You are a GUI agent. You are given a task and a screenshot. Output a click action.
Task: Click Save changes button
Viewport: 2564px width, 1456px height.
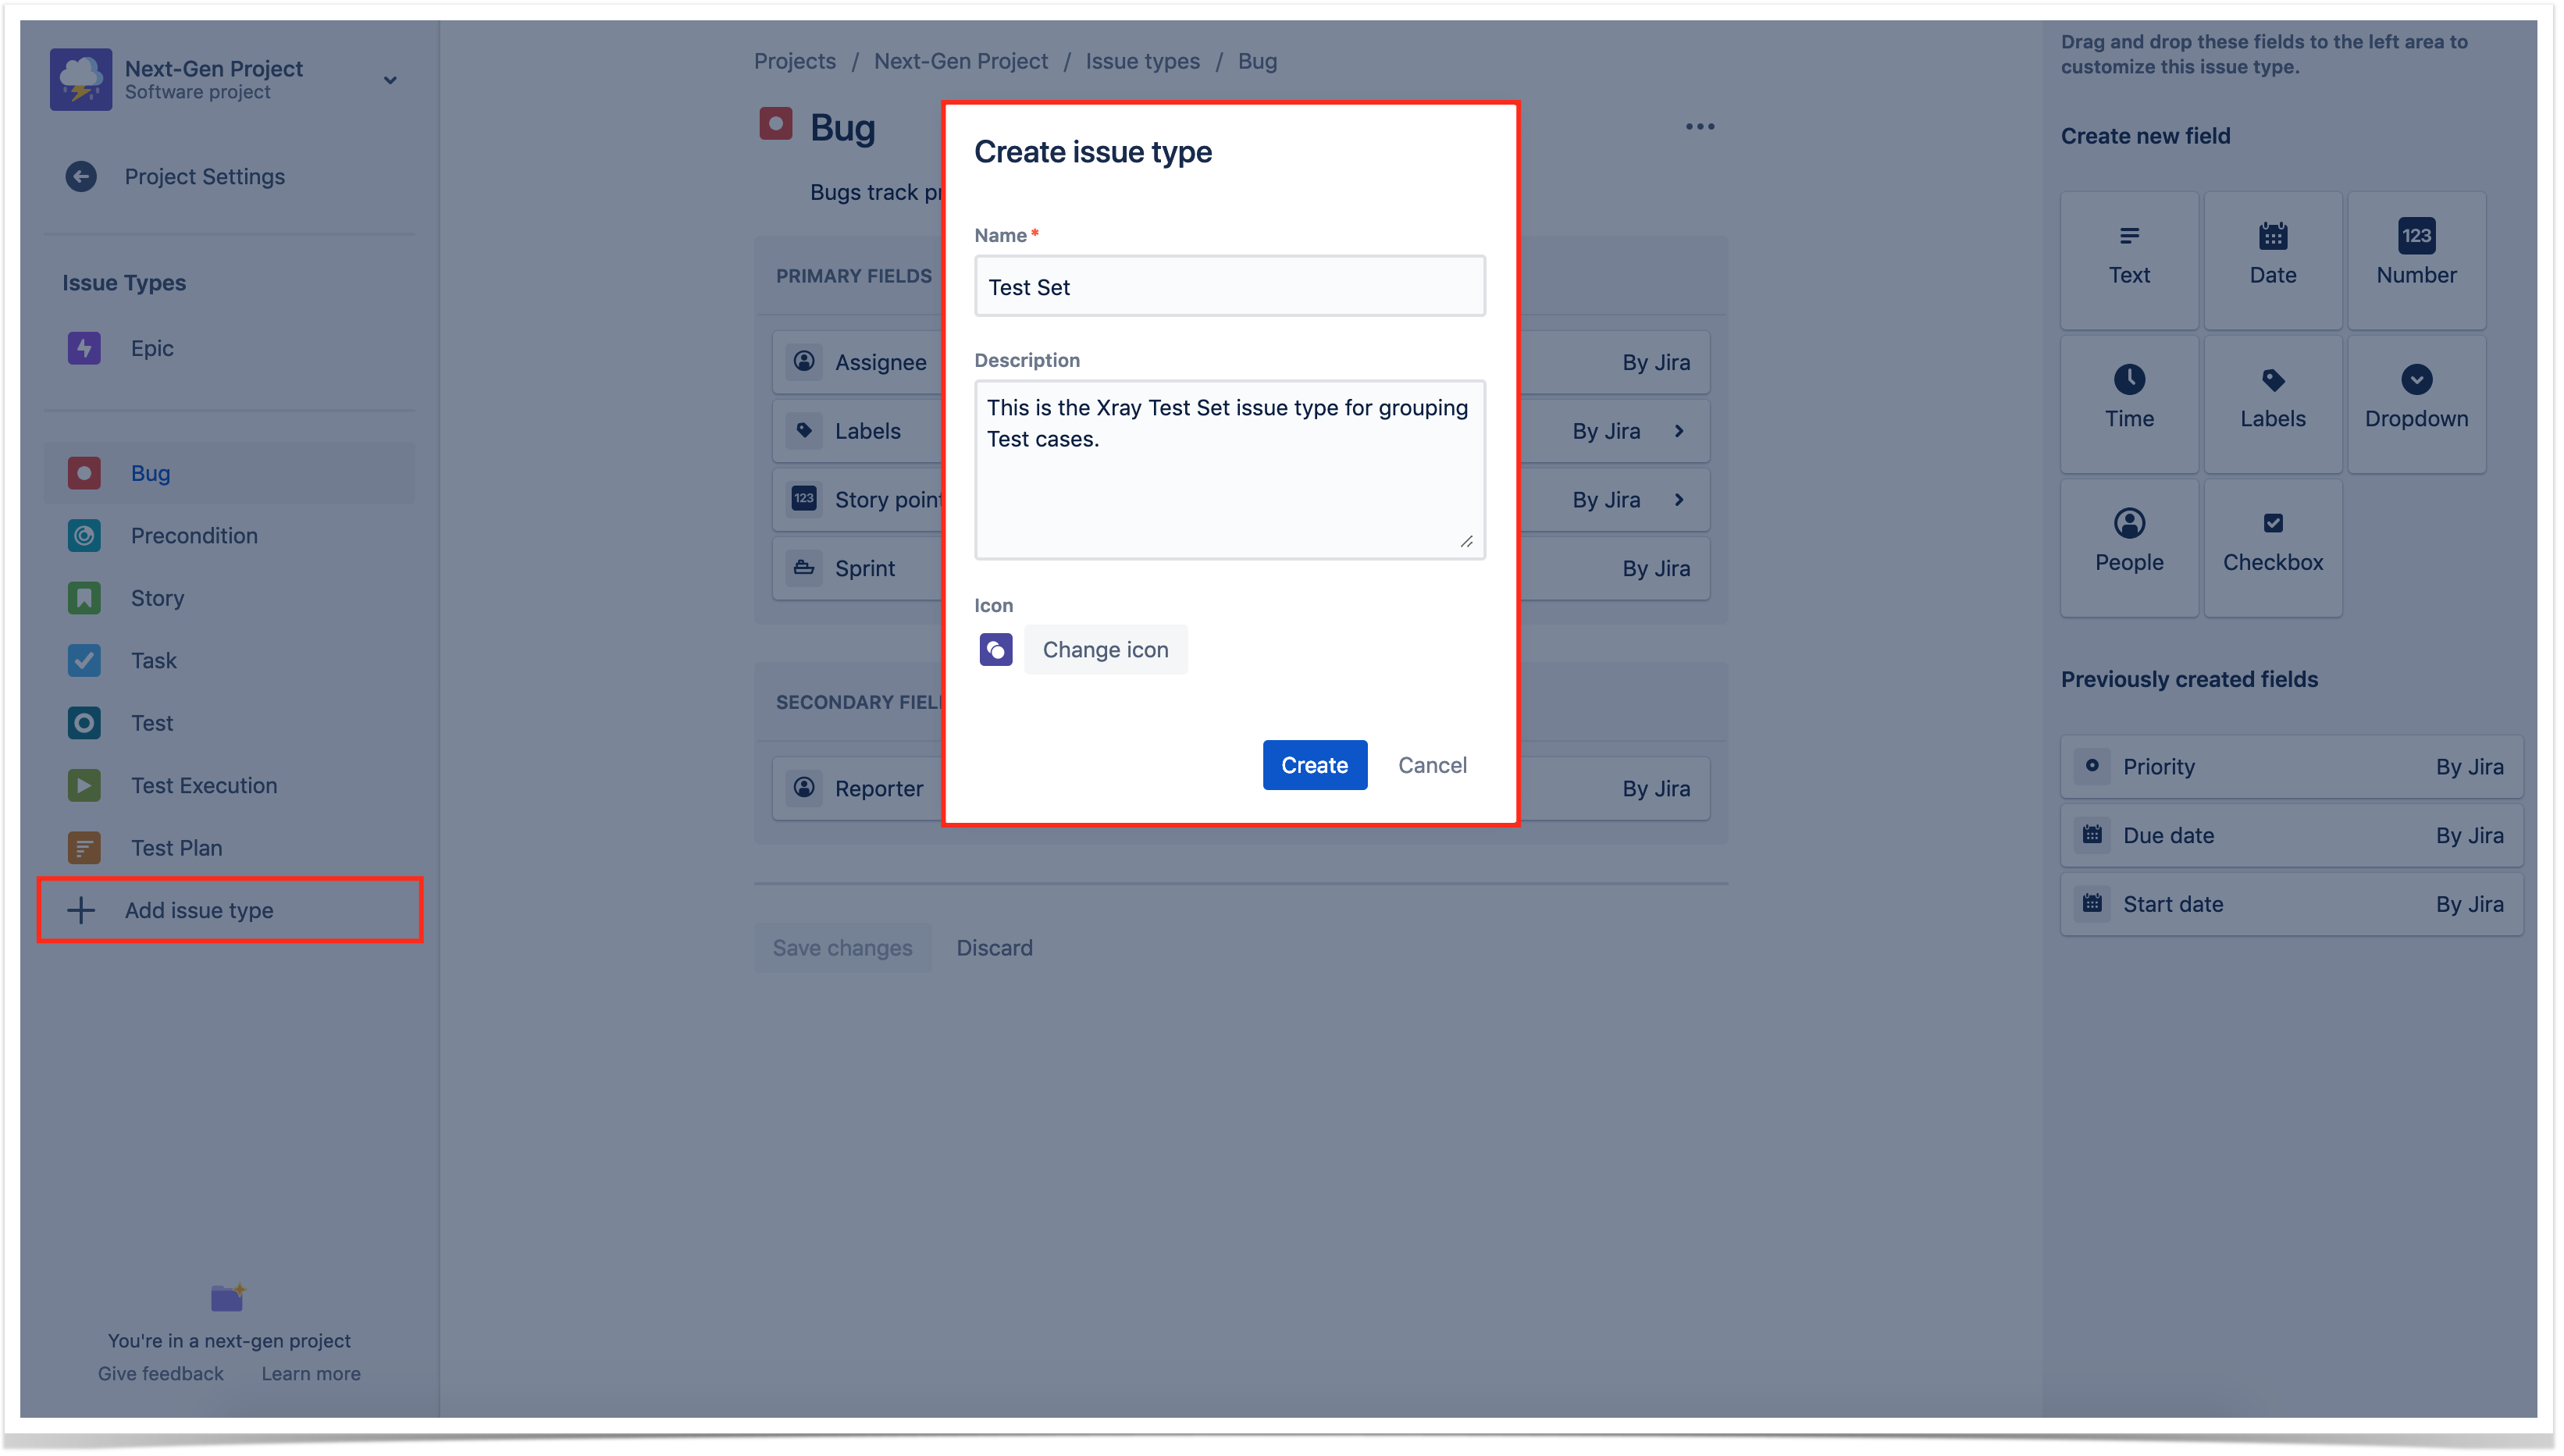click(x=843, y=948)
